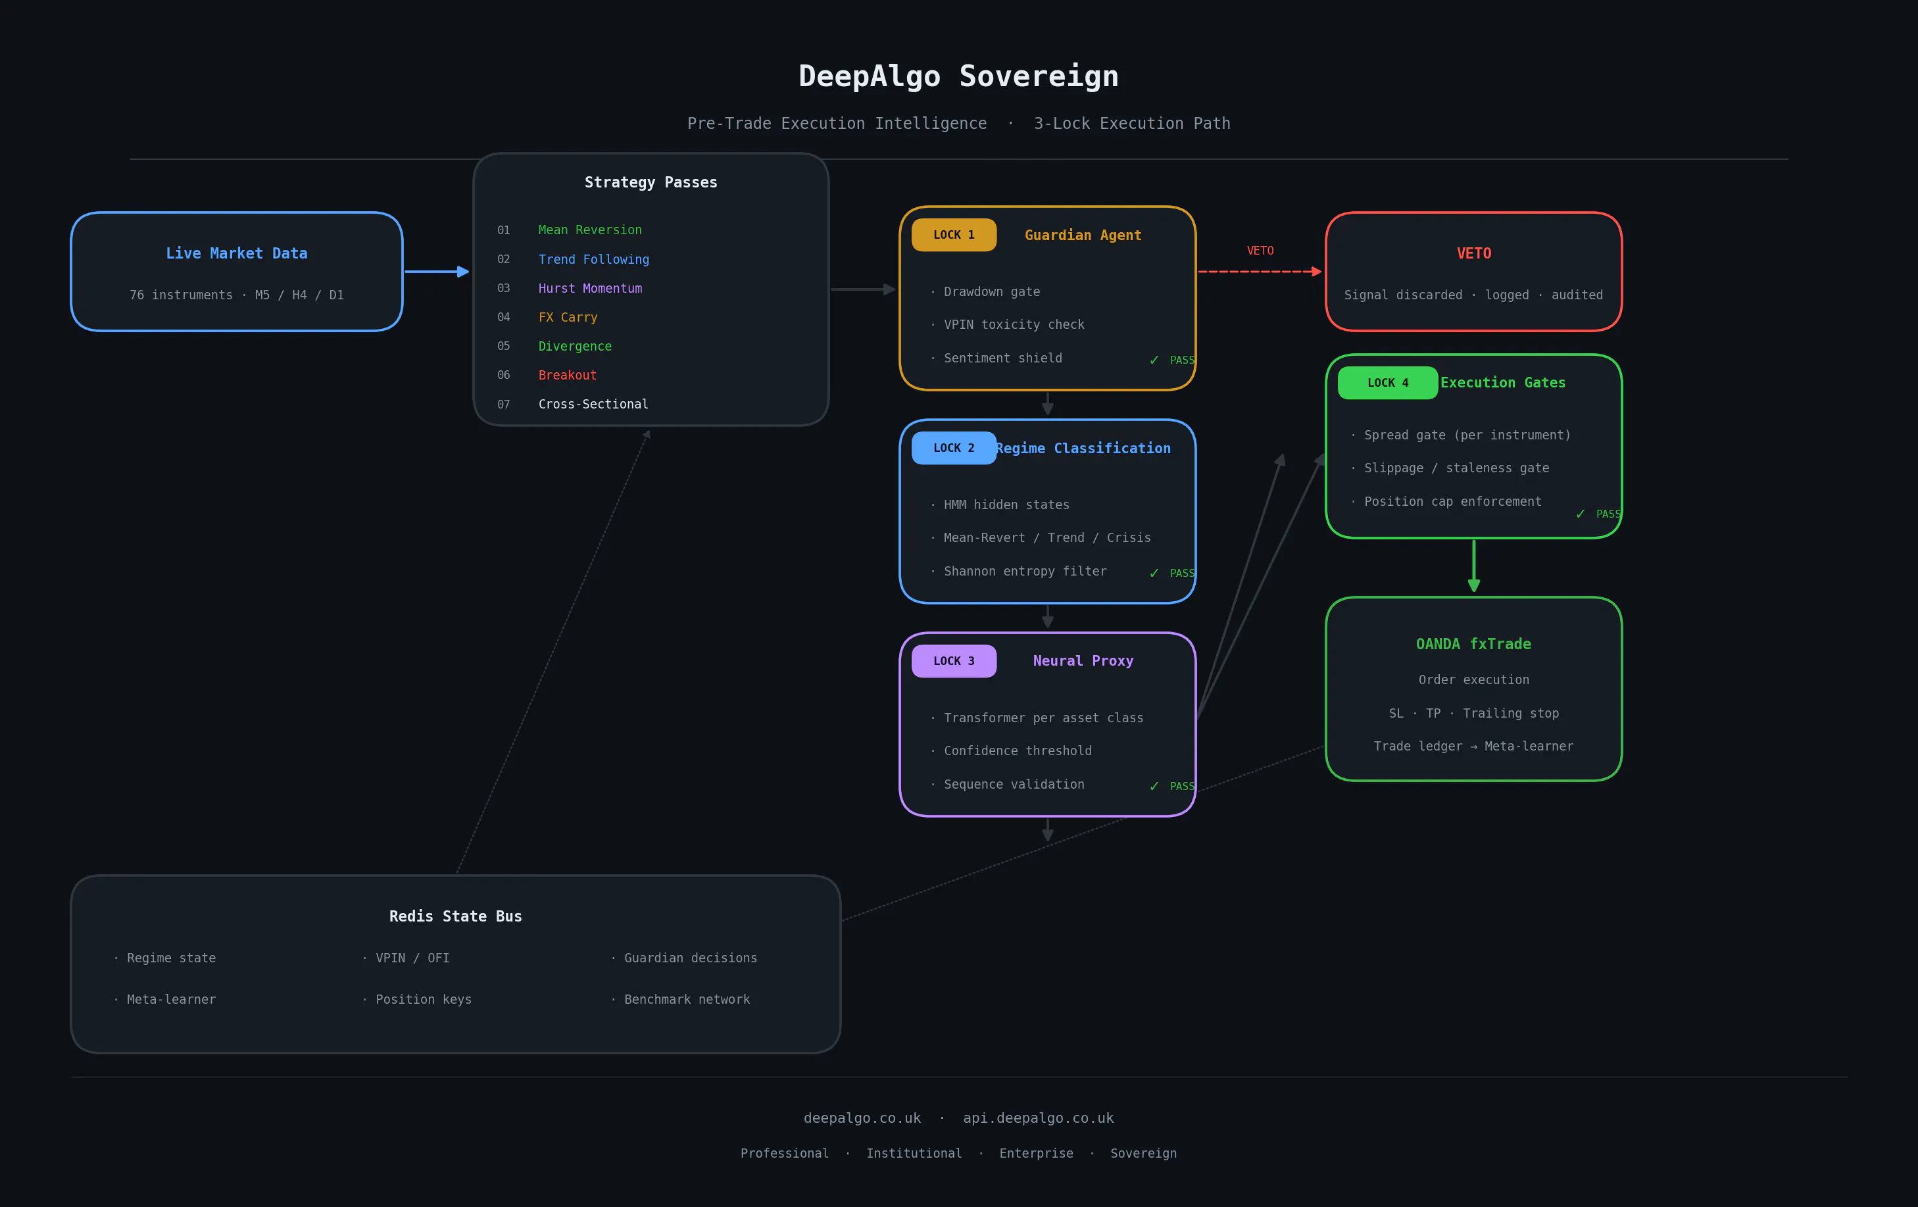Click the Institutional tier label

pyautogui.click(x=914, y=1154)
